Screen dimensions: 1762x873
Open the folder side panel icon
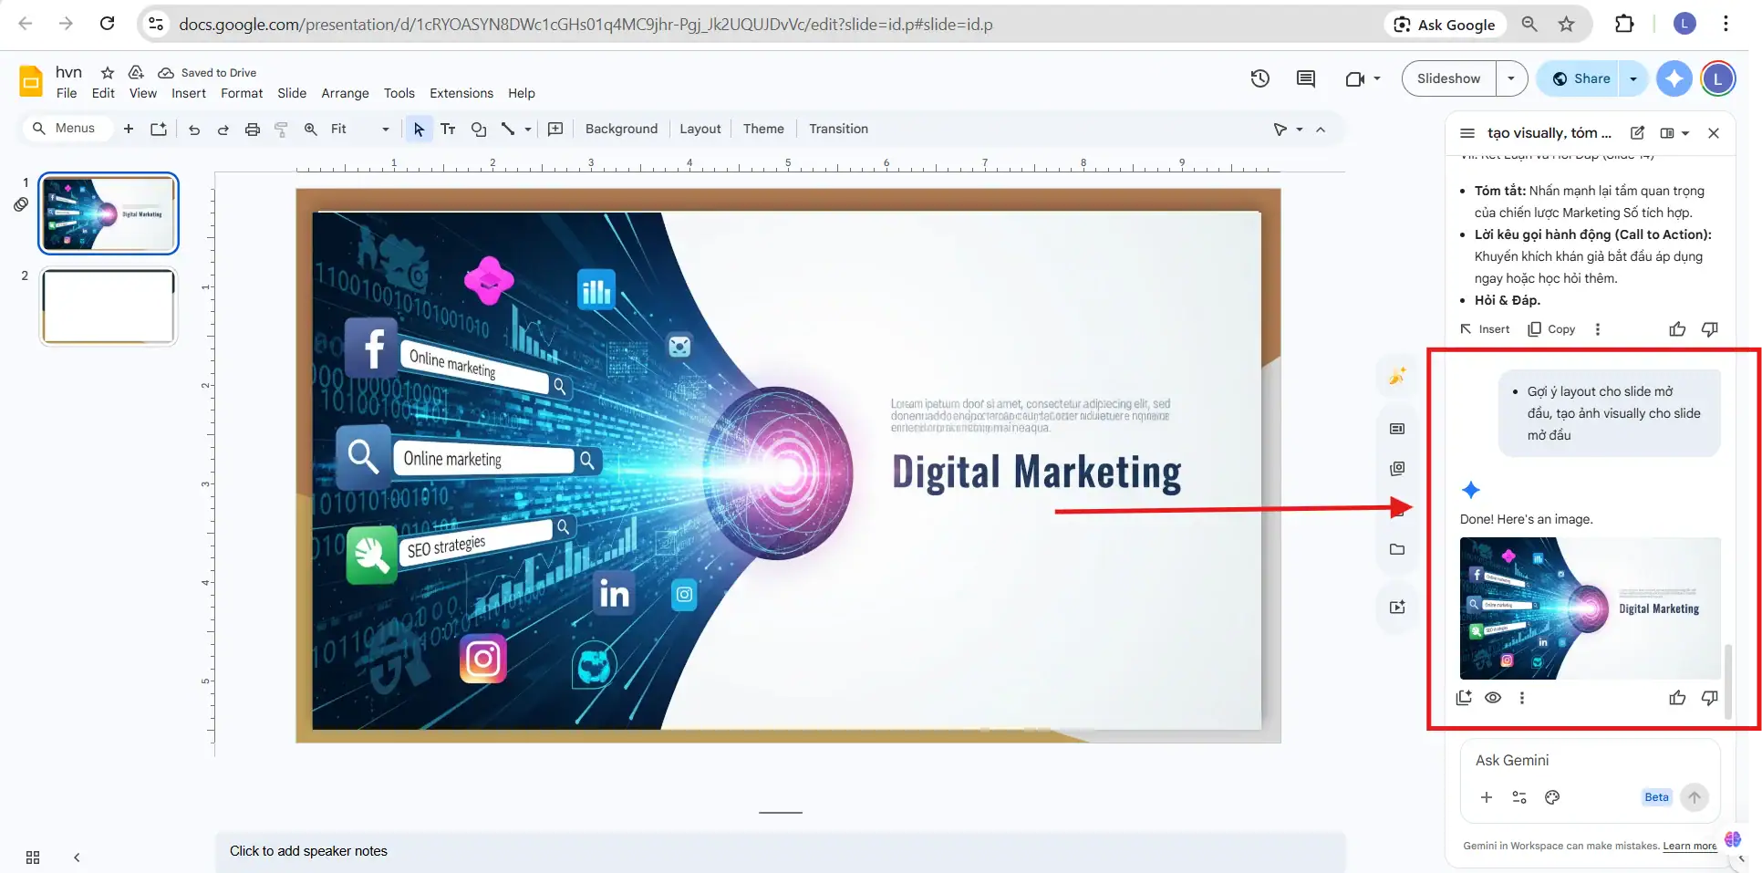pos(1397,549)
